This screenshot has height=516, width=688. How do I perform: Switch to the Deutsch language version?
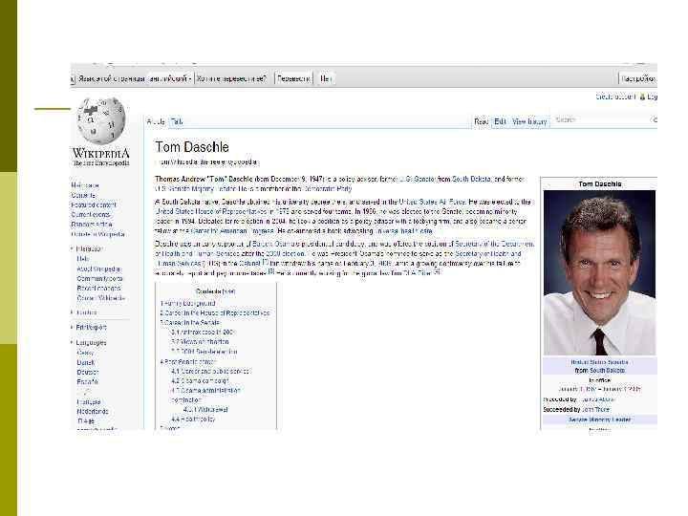click(88, 372)
